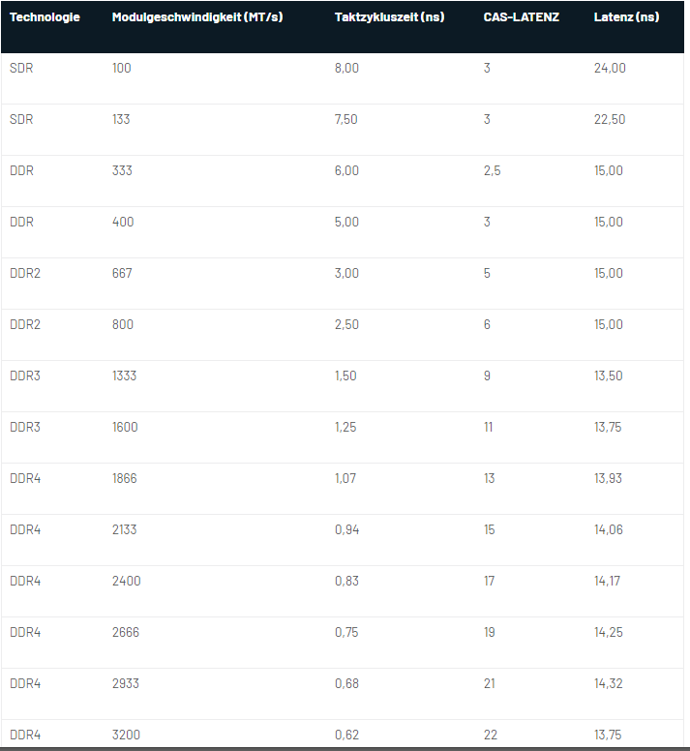Select the 3200 module speed cell

click(x=126, y=735)
